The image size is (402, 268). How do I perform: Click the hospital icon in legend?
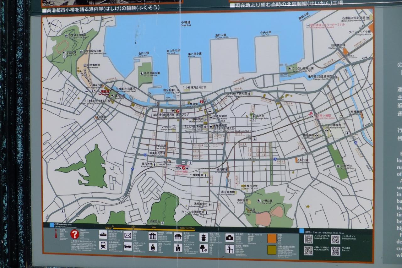(230, 238)
